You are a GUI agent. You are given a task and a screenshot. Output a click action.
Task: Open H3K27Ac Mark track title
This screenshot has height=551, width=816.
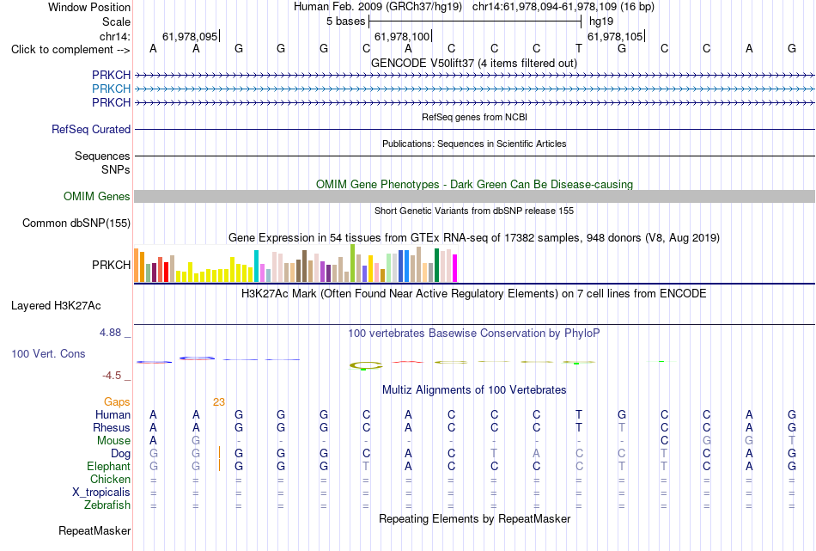tap(474, 294)
